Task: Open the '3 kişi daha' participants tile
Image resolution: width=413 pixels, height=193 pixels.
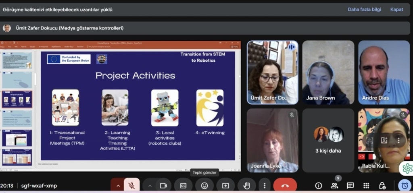Action: click(328, 140)
